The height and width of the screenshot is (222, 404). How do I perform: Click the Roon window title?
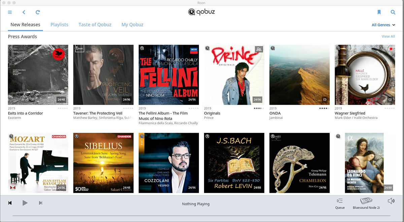(x=201, y=3)
